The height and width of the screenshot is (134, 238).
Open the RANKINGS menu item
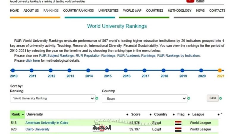coord(51,10)
